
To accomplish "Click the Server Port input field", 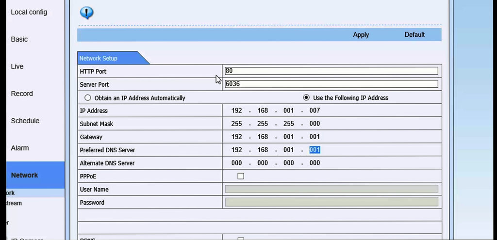I will click(x=331, y=84).
